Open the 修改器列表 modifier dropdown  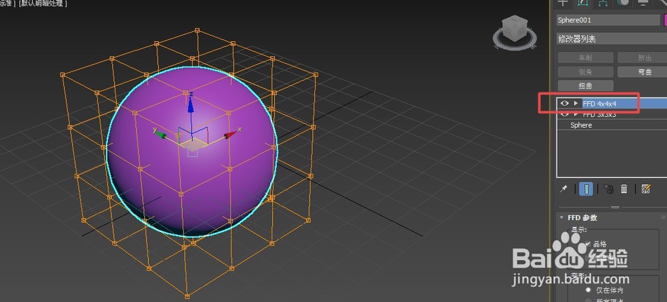[611, 39]
